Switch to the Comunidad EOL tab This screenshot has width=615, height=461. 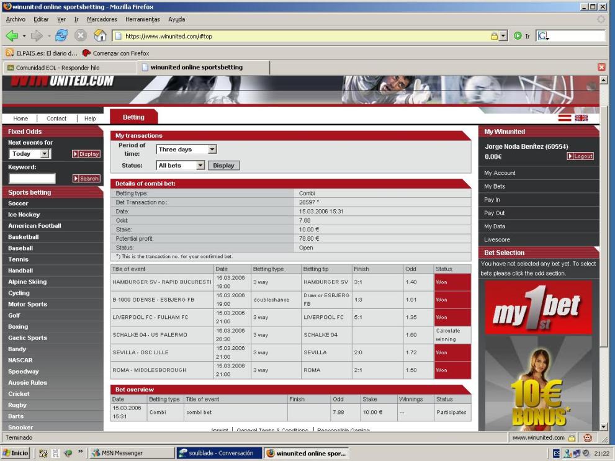pos(70,68)
